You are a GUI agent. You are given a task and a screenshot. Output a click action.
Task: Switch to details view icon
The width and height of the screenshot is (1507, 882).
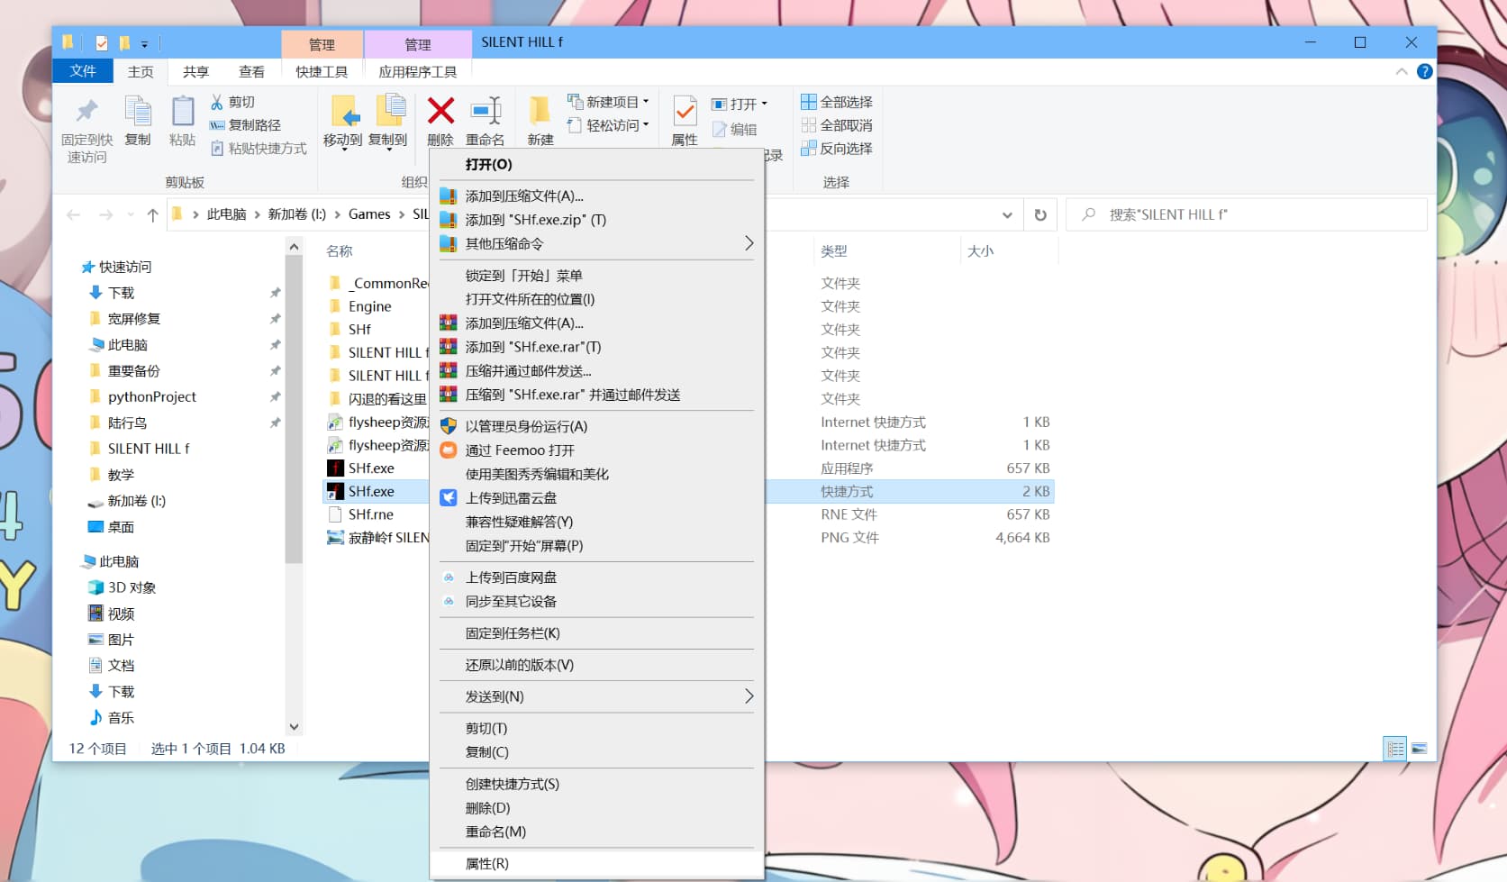pos(1395,749)
